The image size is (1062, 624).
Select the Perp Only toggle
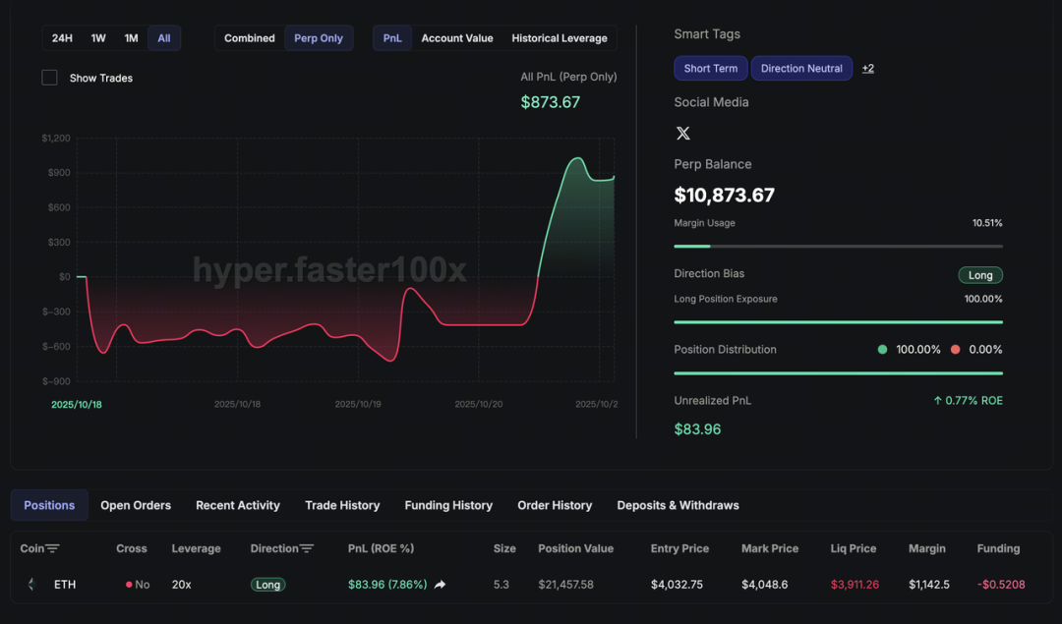(x=319, y=38)
